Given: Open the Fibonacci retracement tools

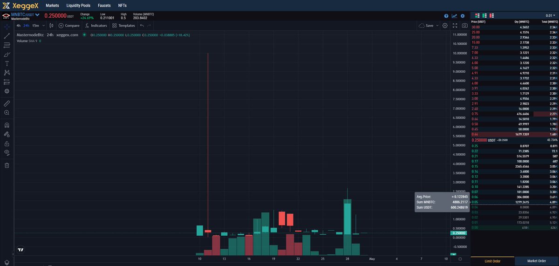Looking at the screenshot, I should click(7, 45).
